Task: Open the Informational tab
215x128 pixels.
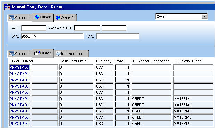Action: coord(71,54)
